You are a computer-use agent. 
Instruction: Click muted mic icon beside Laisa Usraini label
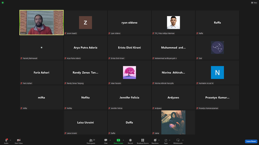pyautogui.click(x=66, y=133)
